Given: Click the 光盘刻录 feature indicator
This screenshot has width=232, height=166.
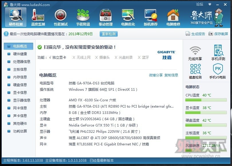Looking at the screenshot, I should (x=124, y=57).
